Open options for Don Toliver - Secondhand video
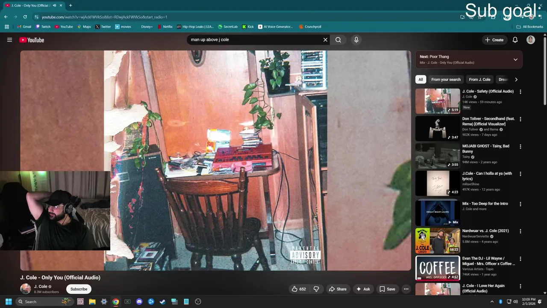This screenshot has width=547, height=308. [520, 119]
